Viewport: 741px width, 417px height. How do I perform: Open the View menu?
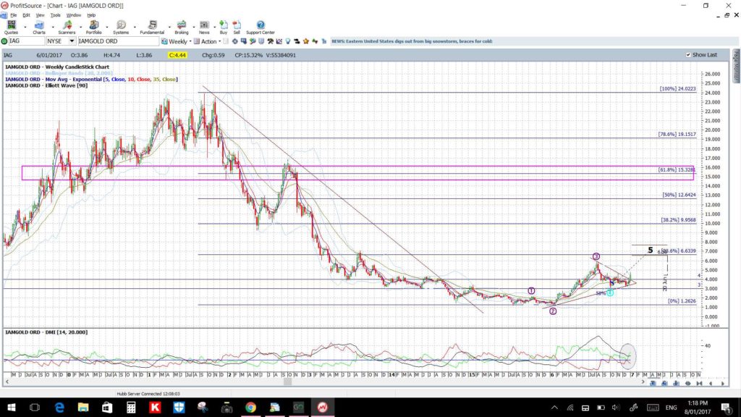[41, 15]
